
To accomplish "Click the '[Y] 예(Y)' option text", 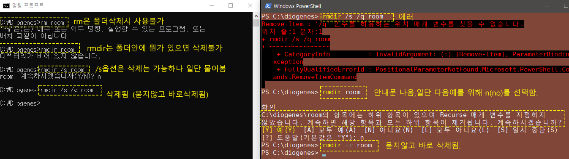I will pos(278,130).
